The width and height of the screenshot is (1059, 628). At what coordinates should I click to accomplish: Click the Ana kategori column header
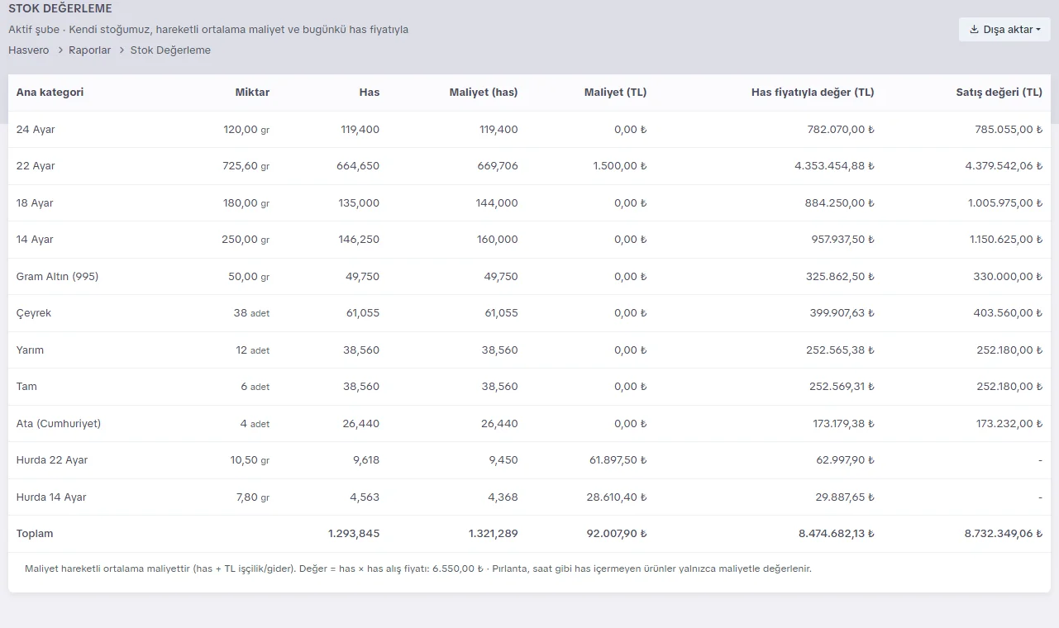pos(50,93)
